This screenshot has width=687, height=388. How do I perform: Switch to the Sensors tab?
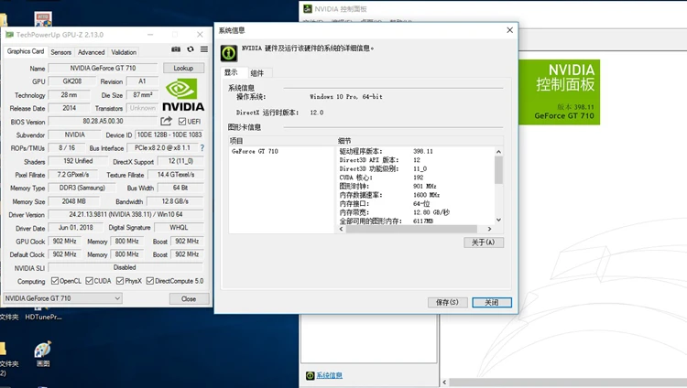point(60,52)
